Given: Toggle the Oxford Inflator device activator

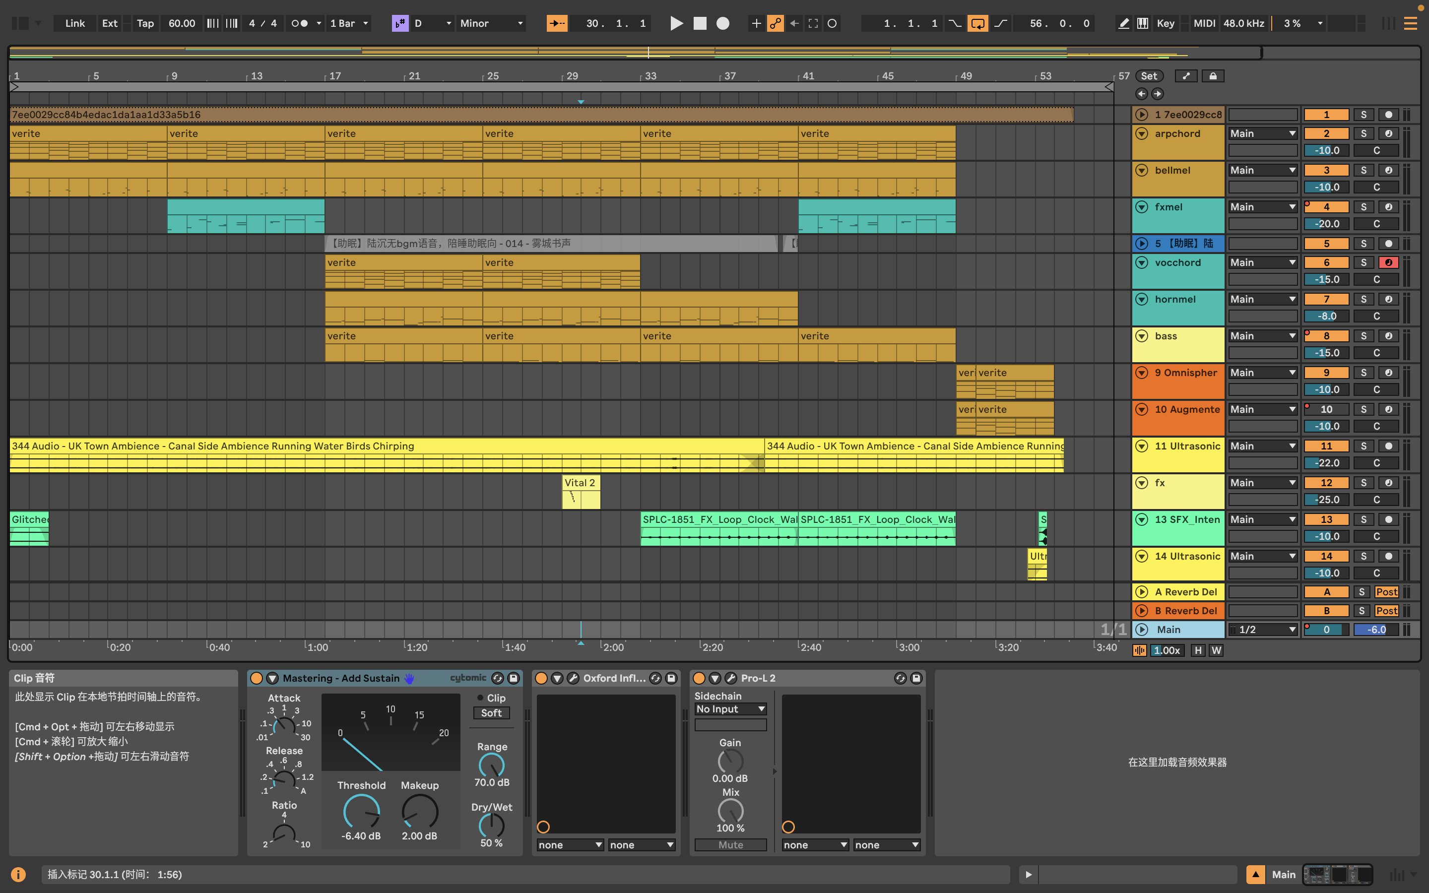Looking at the screenshot, I should pos(541,678).
